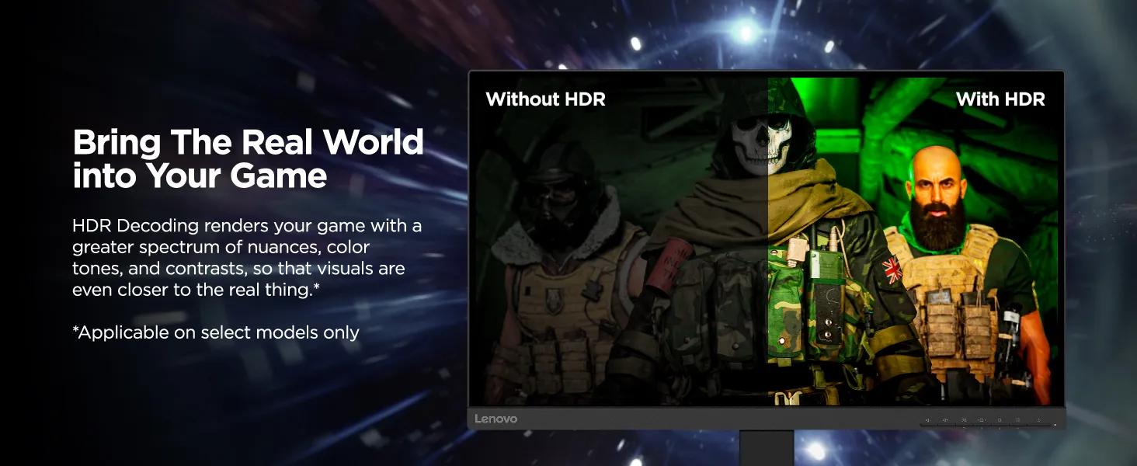Viewport: 1137px width, 466px height.
Task: Click the Lenovo logo on the monitor bezel
Action: [495, 419]
